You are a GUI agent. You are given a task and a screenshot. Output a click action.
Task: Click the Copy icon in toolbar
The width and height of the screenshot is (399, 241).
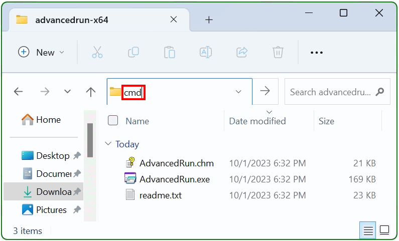coord(134,52)
